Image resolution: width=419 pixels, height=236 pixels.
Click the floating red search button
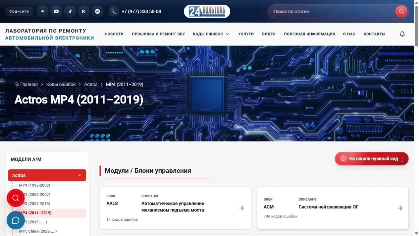(x=16, y=198)
